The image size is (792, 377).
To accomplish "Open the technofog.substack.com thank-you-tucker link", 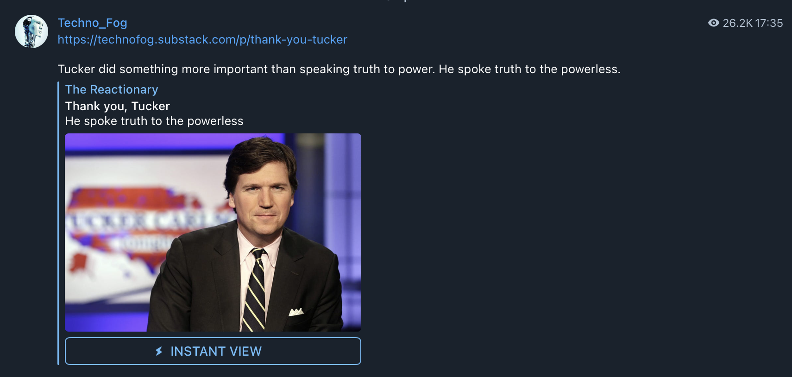I will (202, 39).
